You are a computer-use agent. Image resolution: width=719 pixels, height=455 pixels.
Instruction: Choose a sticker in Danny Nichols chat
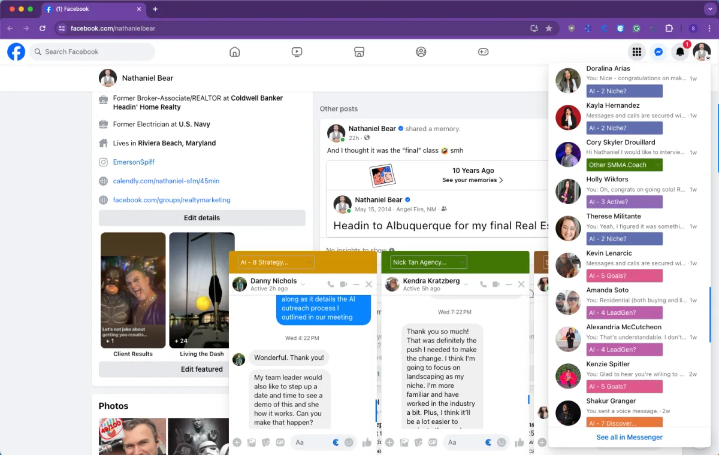(x=266, y=442)
